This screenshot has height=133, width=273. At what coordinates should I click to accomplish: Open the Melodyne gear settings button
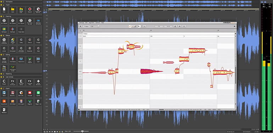click(x=234, y=26)
